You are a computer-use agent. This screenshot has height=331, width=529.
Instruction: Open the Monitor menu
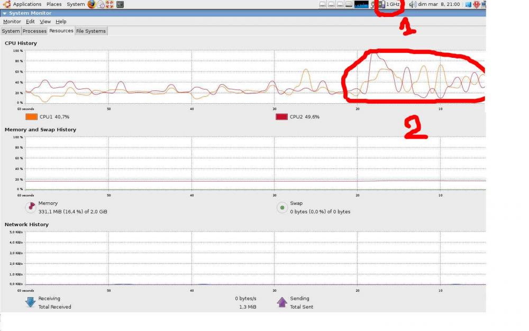[12, 22]
